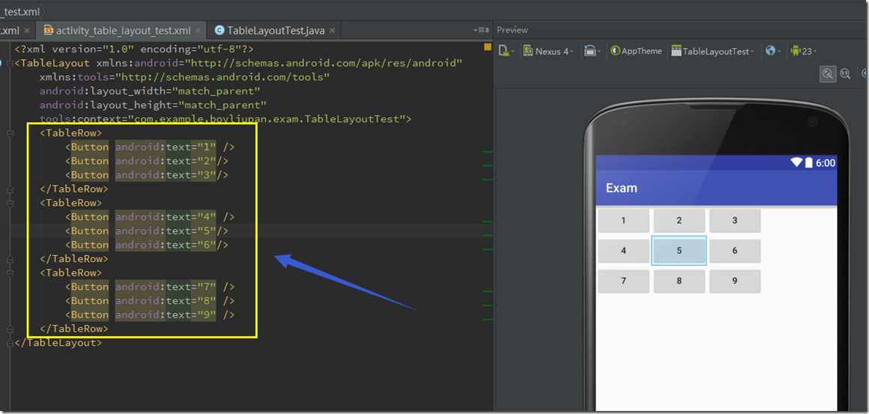
Task: Close the activity_table_layout_test.xml tab
Action: pos(199,31)
